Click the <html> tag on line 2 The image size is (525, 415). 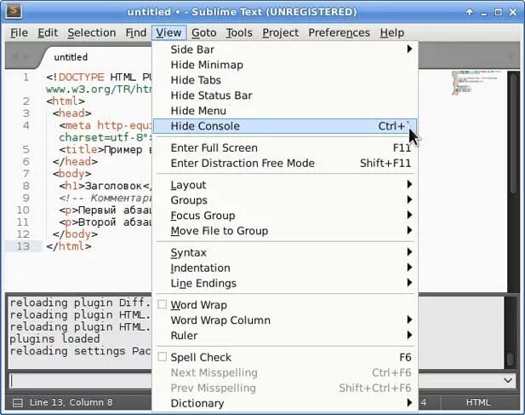66,101
